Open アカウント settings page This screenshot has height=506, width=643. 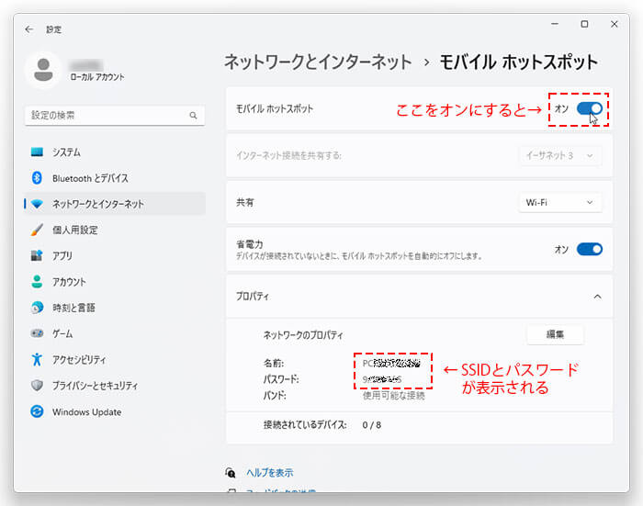click(115, 282)
